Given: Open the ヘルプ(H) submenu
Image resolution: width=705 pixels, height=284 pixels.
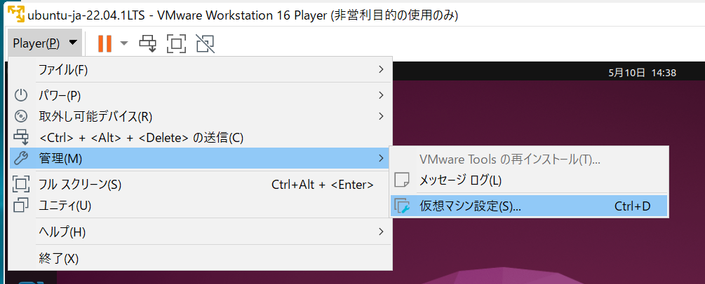Looking at the screenshot, I should tap(201, 232).
